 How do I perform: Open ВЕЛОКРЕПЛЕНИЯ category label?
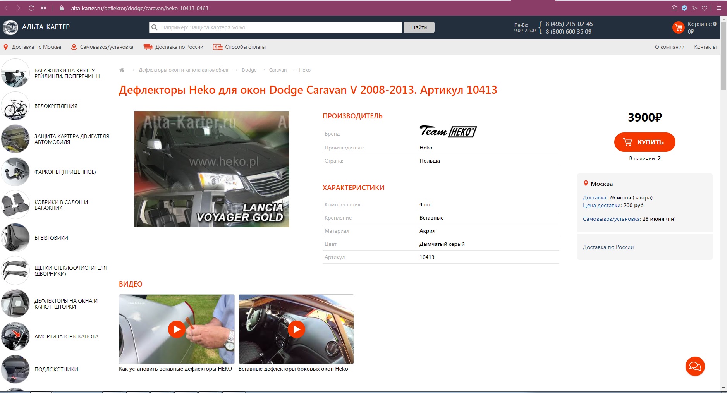coord(56,106)
